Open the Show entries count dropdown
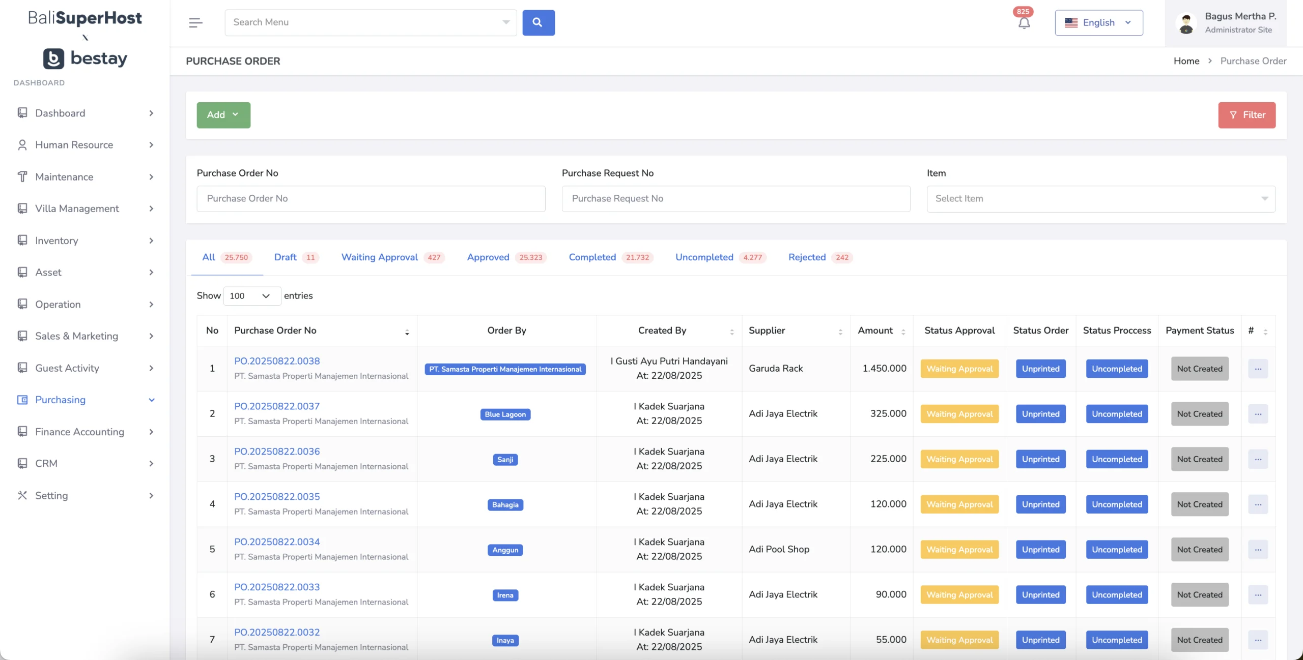This screenshot has height=660, width=1303. [252, 296]
